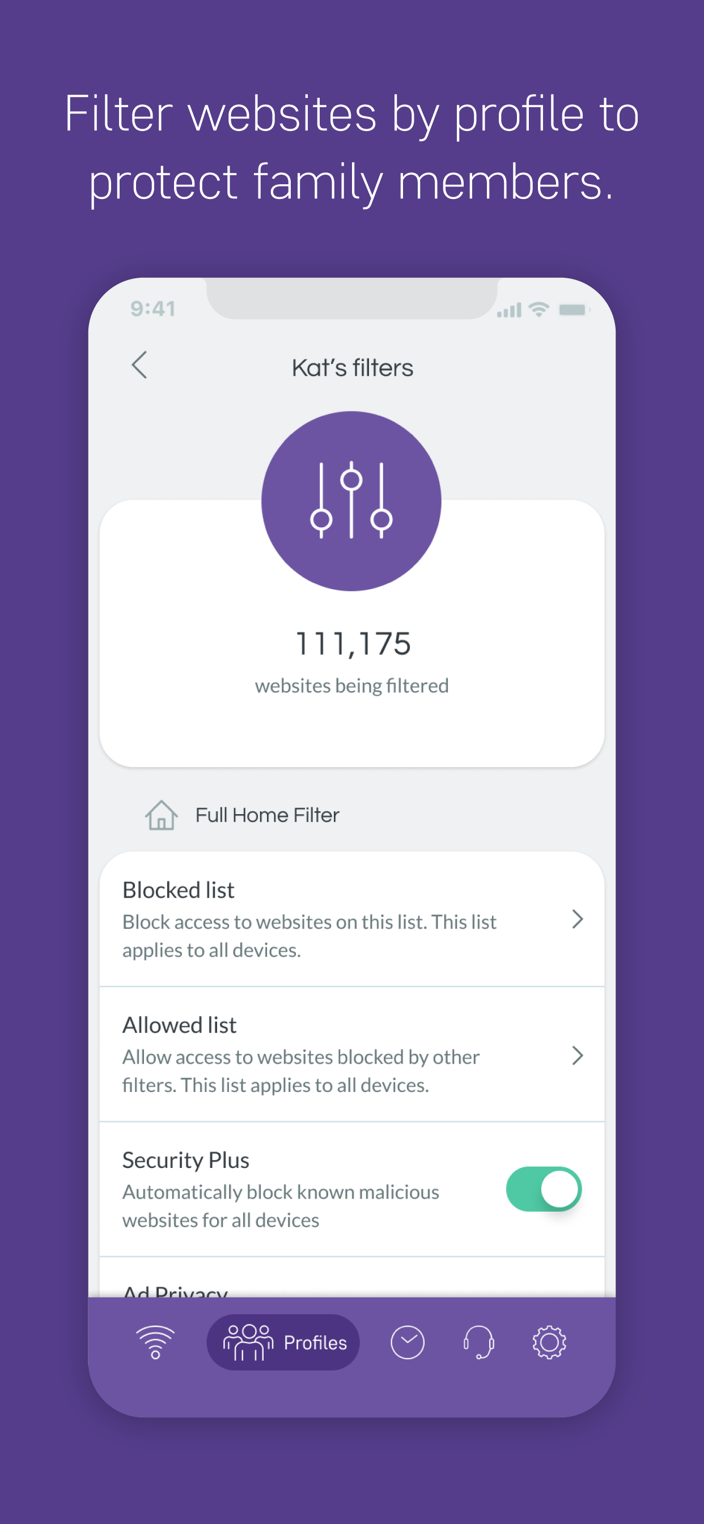704x1524 pixels.
Task: Open the clock schedule icon
Action: coord(408,1342)
